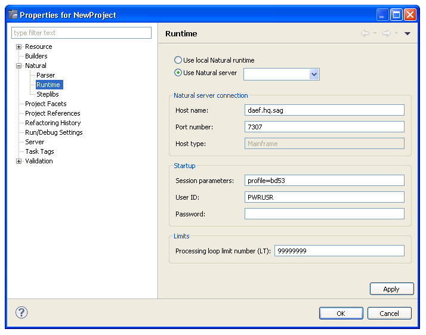
Task: Expand the Validation tree node
Action: 19,161
